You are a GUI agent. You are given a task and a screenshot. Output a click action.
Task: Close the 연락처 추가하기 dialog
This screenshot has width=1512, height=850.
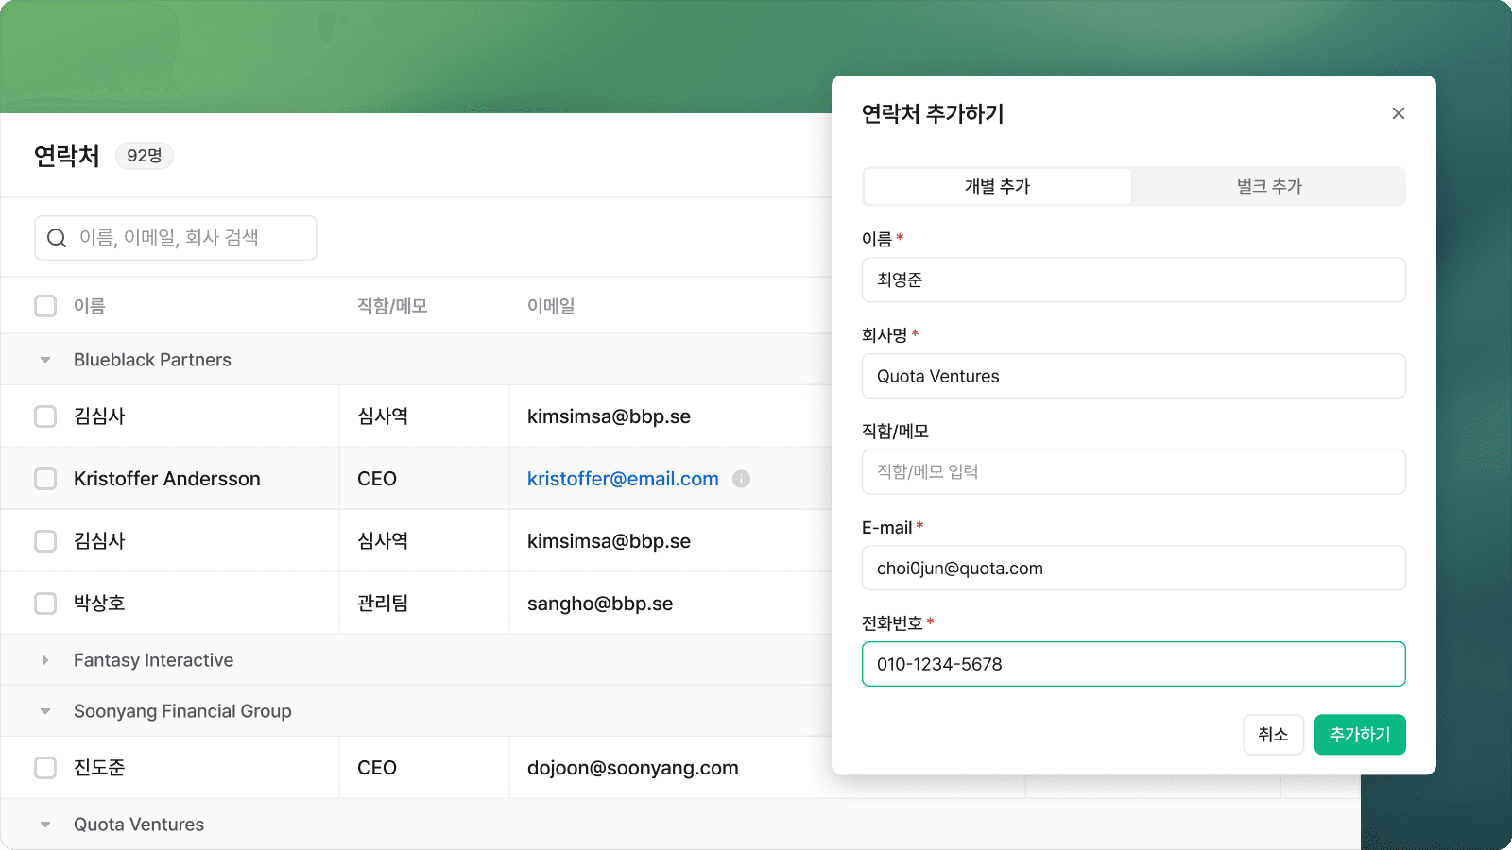pyautogui.click(x=1399, y=113)
